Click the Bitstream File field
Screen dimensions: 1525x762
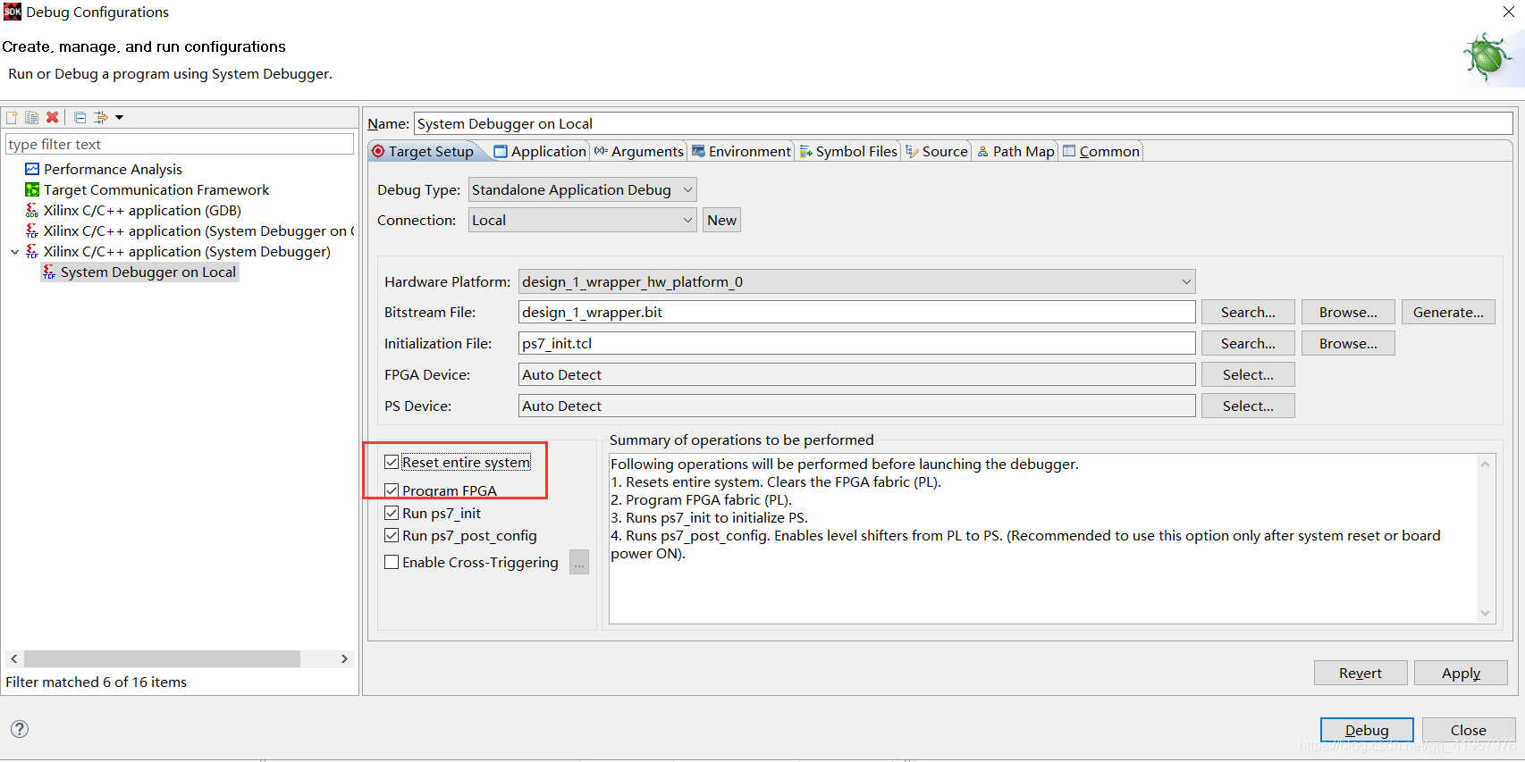point(856,312)
